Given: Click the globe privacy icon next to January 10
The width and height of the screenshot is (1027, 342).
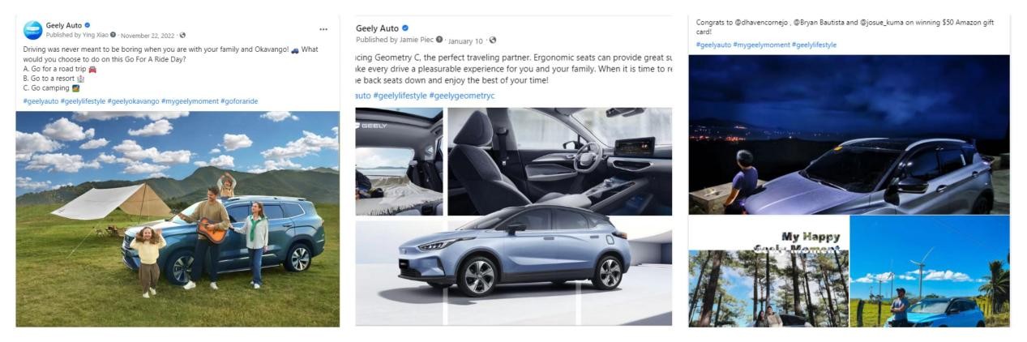Looking at the screenshot, I should 493,41.
